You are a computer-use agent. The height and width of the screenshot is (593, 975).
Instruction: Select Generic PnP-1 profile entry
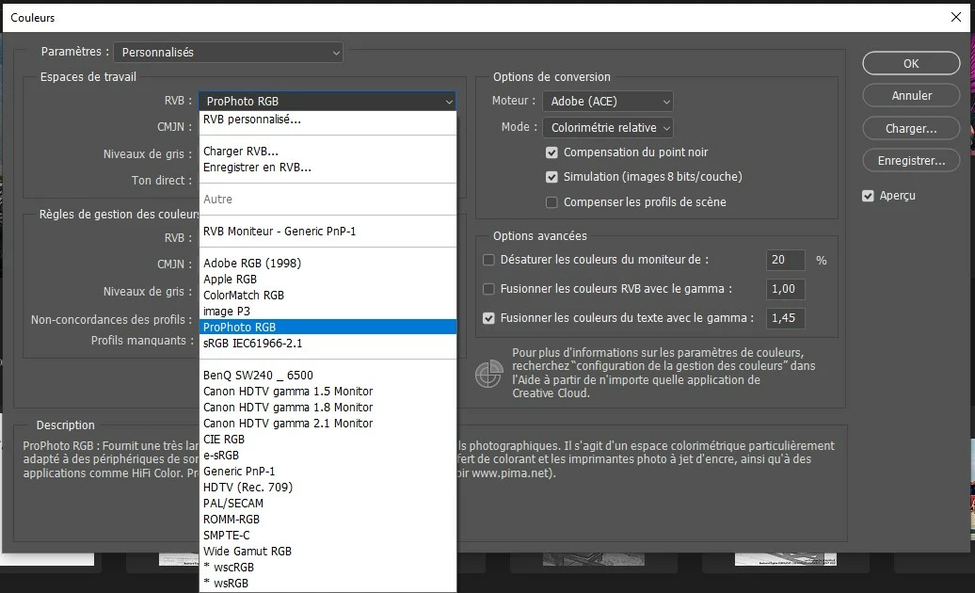(328, 472)
